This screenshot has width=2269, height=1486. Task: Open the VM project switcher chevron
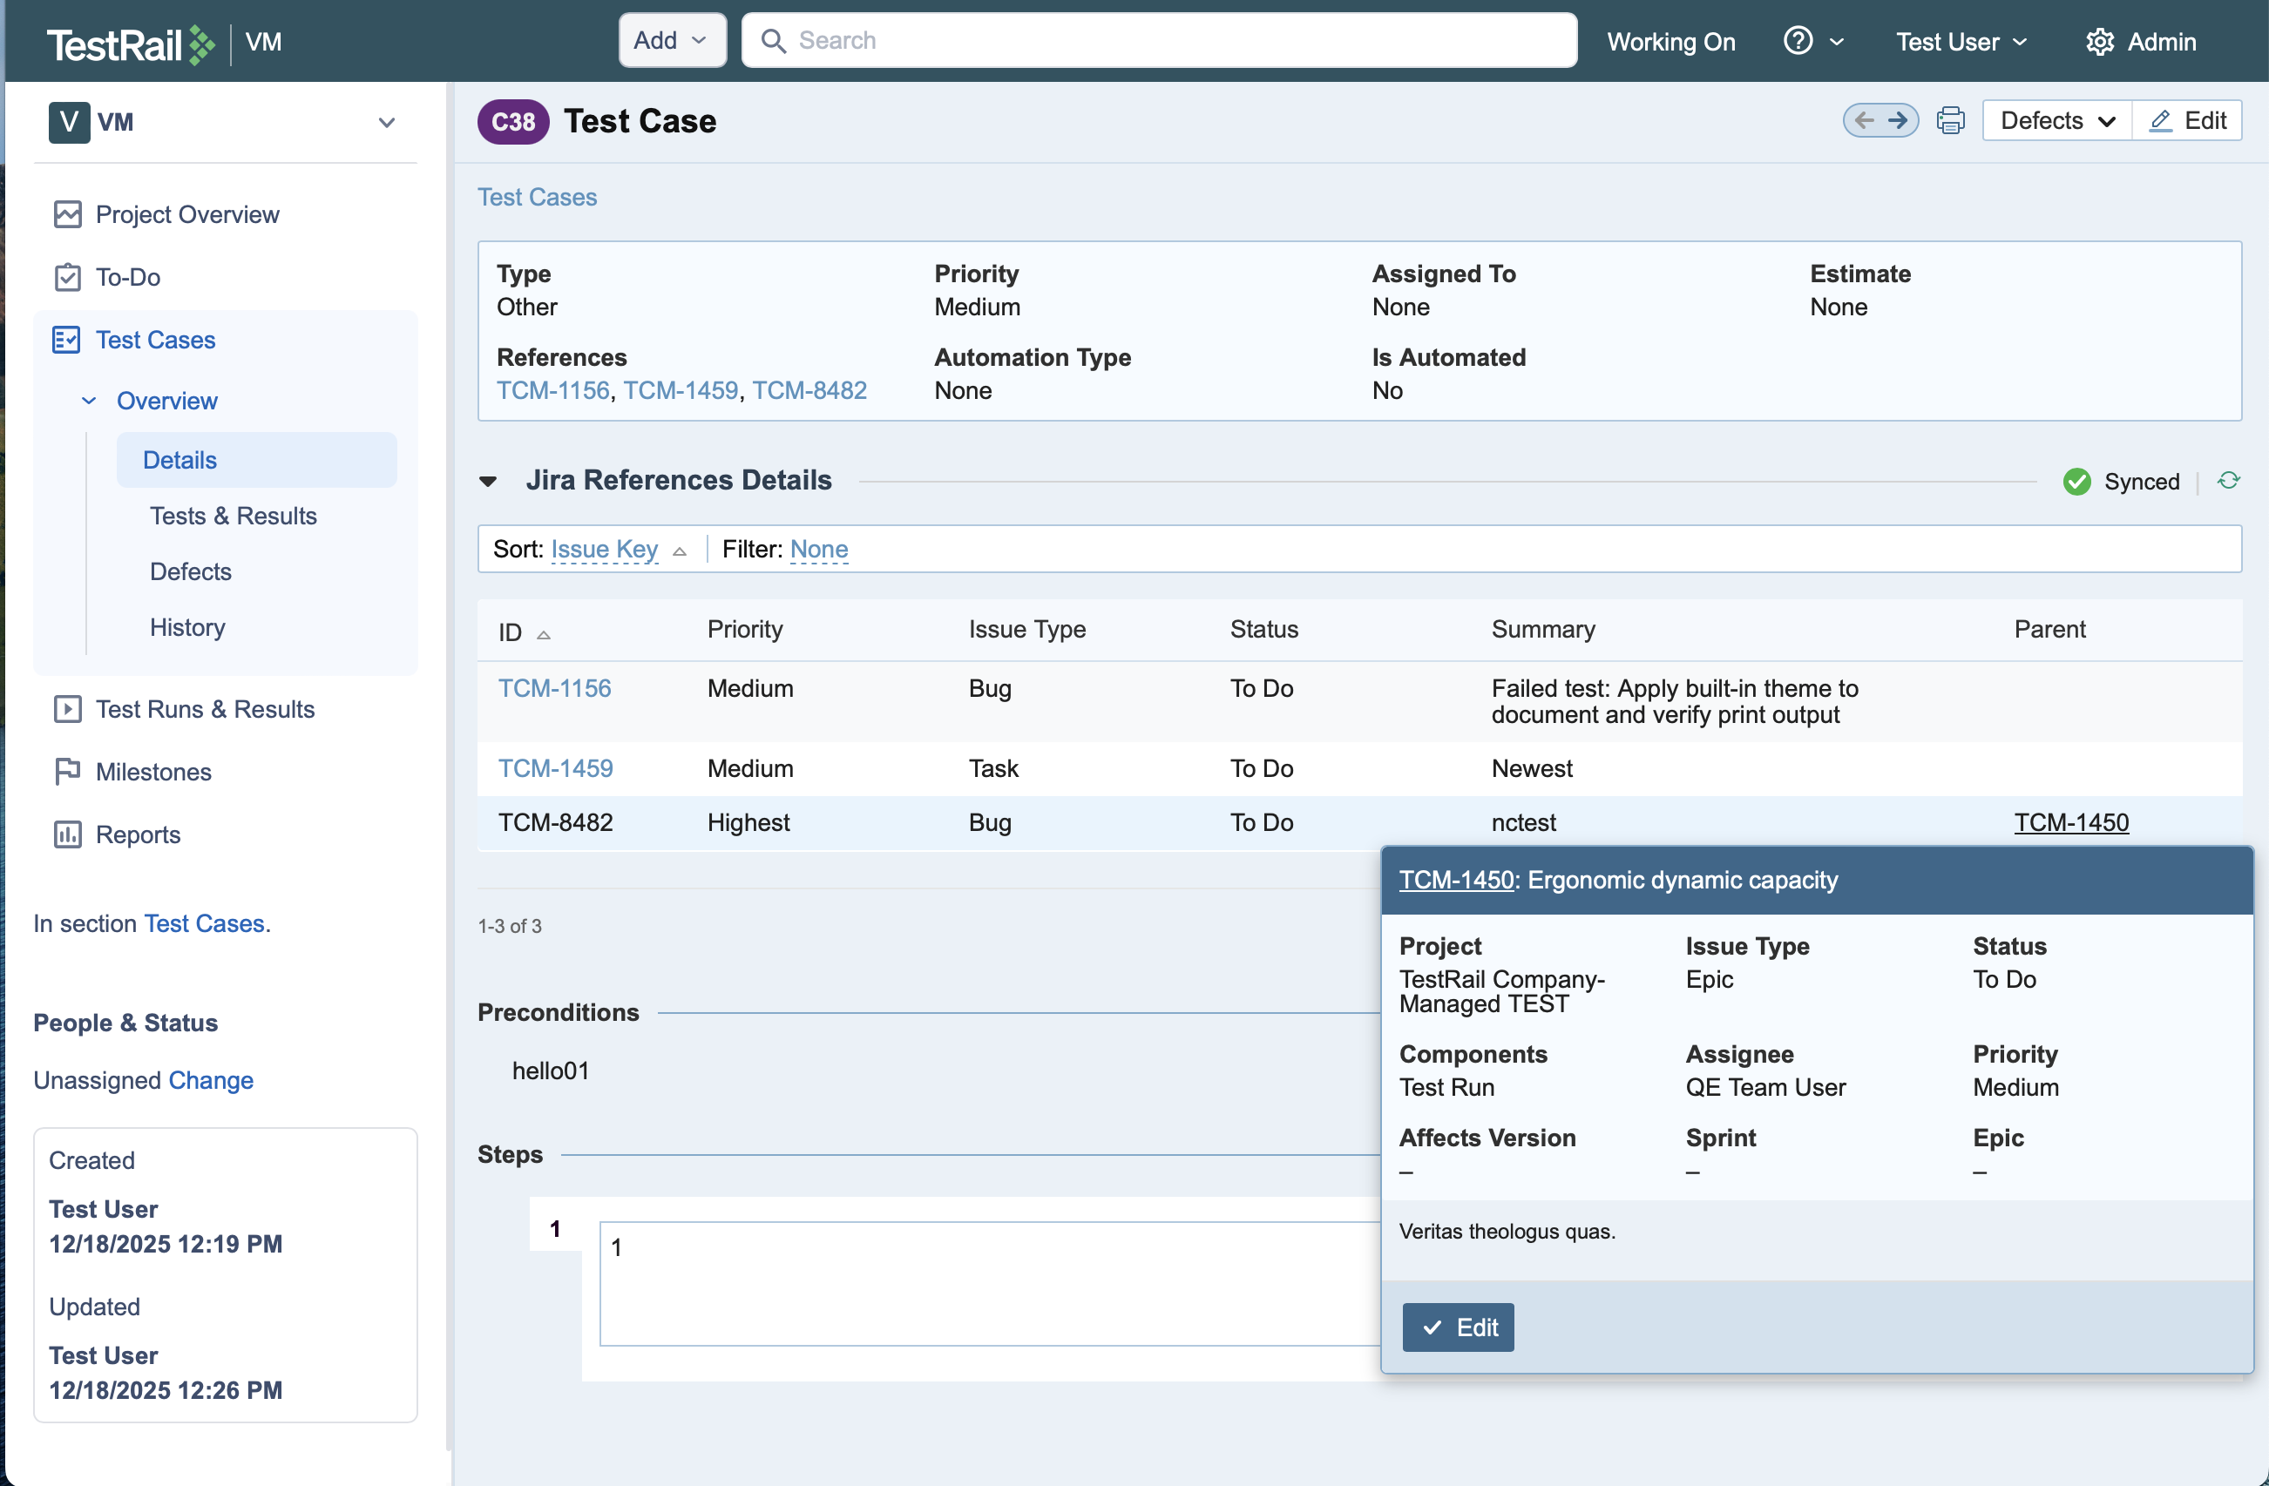[386, 122]
